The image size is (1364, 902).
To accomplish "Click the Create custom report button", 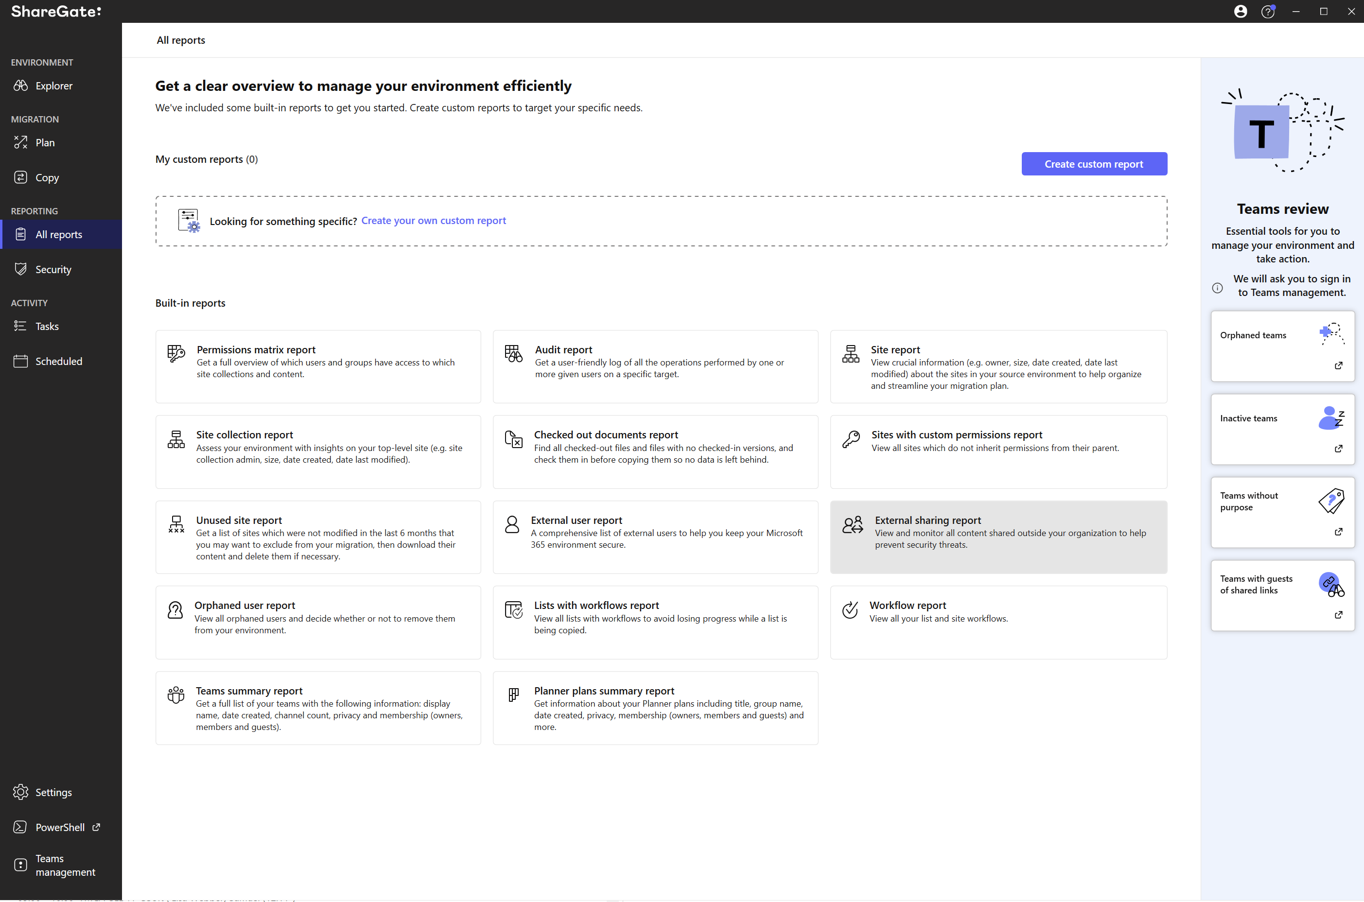I will click(x=1094, y=163).
